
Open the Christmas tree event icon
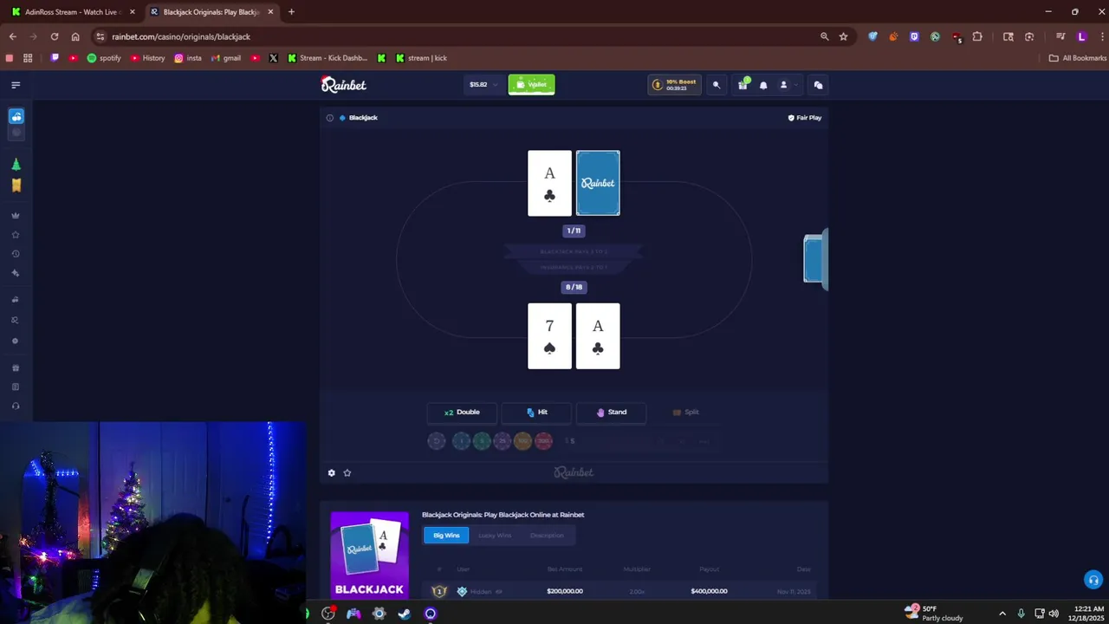tap(16, 165)
